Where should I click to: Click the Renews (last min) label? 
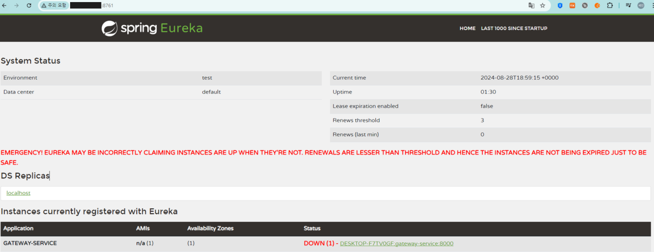[x=356, y=134]
